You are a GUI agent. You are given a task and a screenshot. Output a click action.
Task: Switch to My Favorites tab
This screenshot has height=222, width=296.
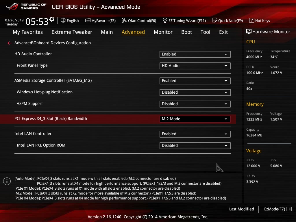(28, 32)
